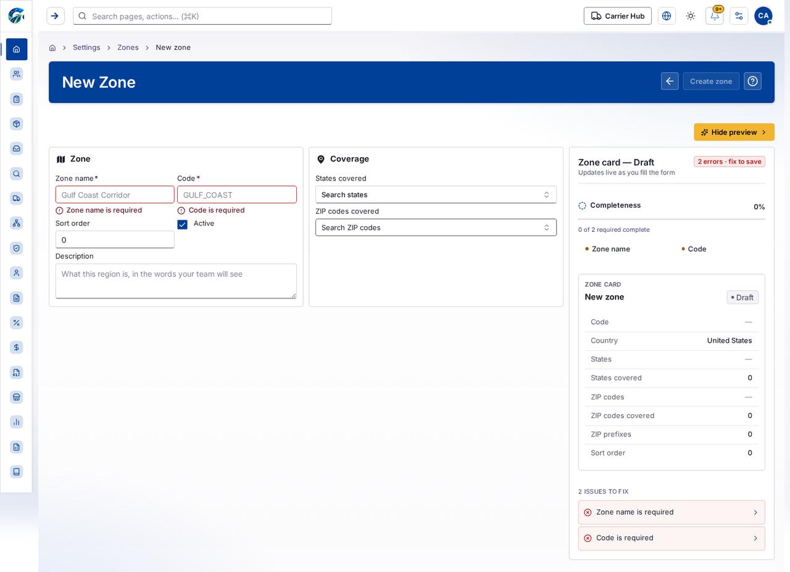Image resolution: width=790 pixels, height=572 pixels.
Task: Open the CA user avatar menu
Action: tap(763, 16)
